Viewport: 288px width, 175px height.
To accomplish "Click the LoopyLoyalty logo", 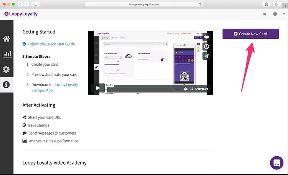I will click(x=21, y=14).
